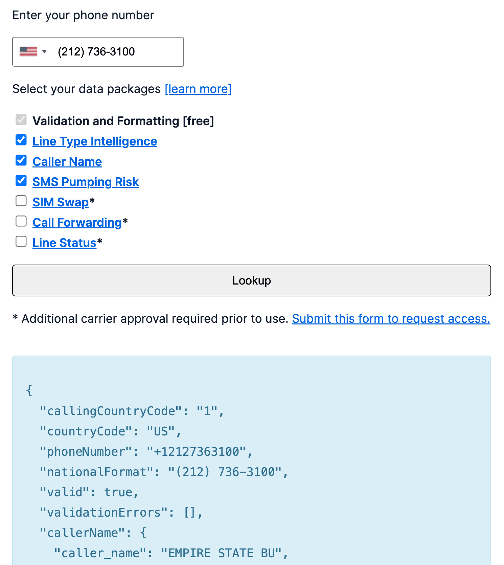504x565 pixels.
Task: Click Submit this form to request access
Action: (391, 319)
